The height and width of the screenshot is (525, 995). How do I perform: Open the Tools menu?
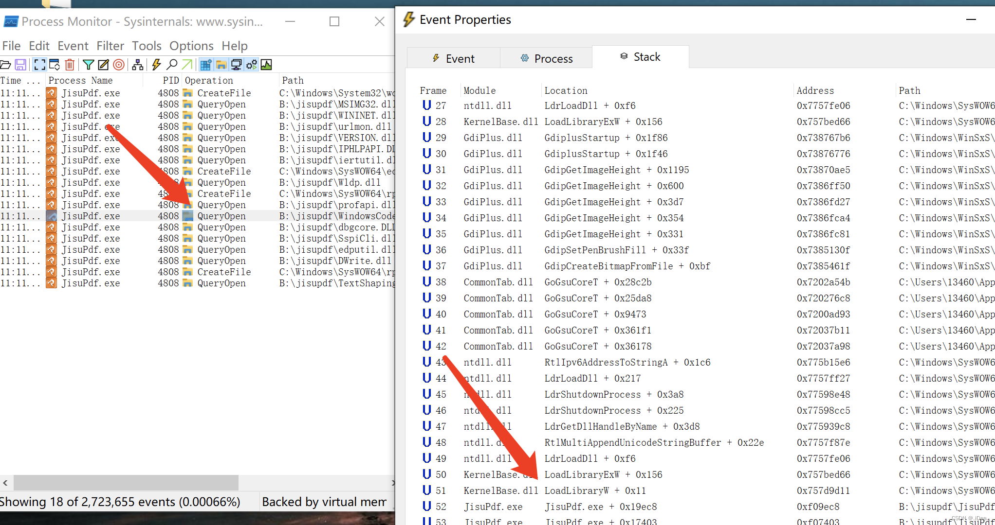147,46
